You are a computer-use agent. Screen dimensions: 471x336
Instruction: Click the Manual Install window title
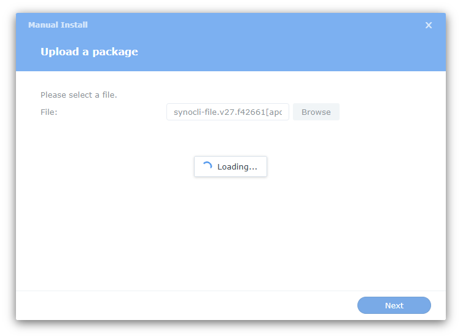coord(58,25)
